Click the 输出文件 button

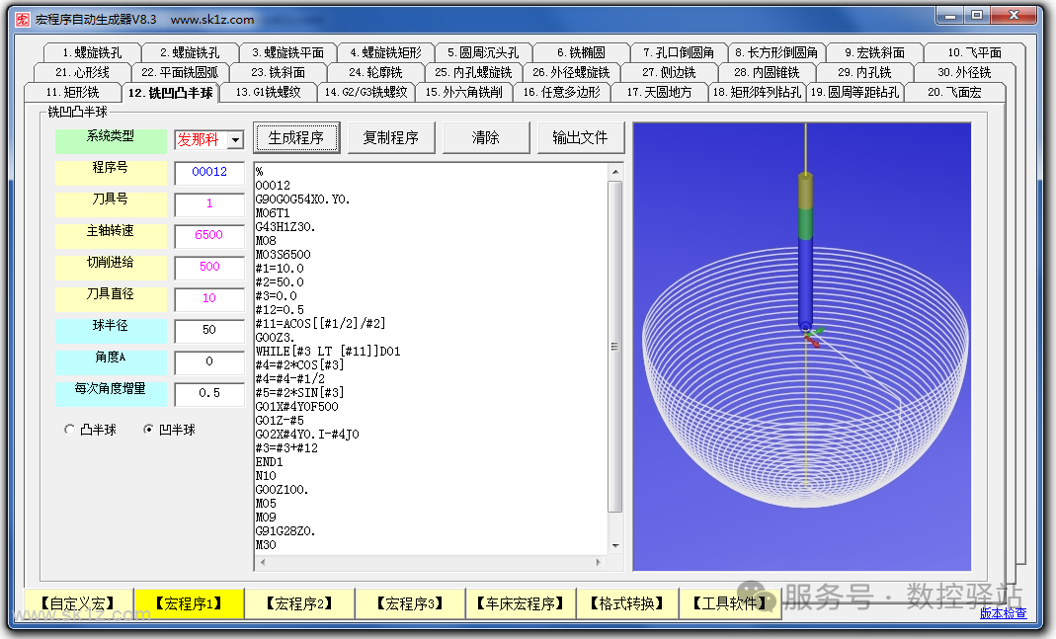click(x=581, y=138)
